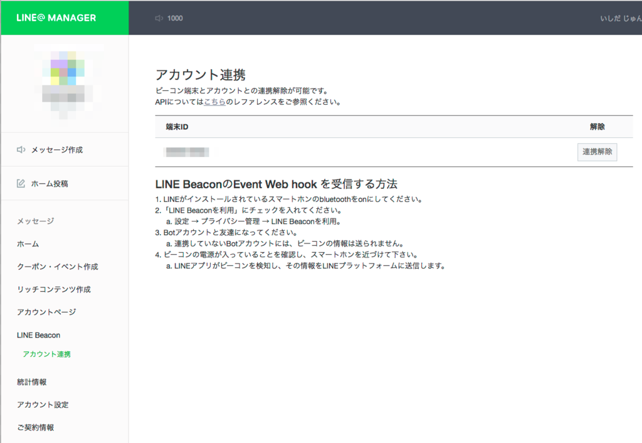Open クーポン・イベント作成 in the sidebar
Screen dimensions: 642x443
pyautogui.click(x=57, y=267)
